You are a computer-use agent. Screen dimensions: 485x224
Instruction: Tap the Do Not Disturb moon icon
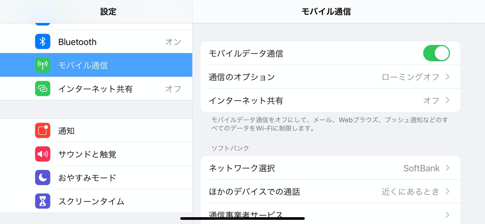click(43, 177)
